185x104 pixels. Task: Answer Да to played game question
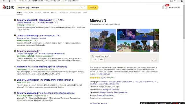pos(95,60)
